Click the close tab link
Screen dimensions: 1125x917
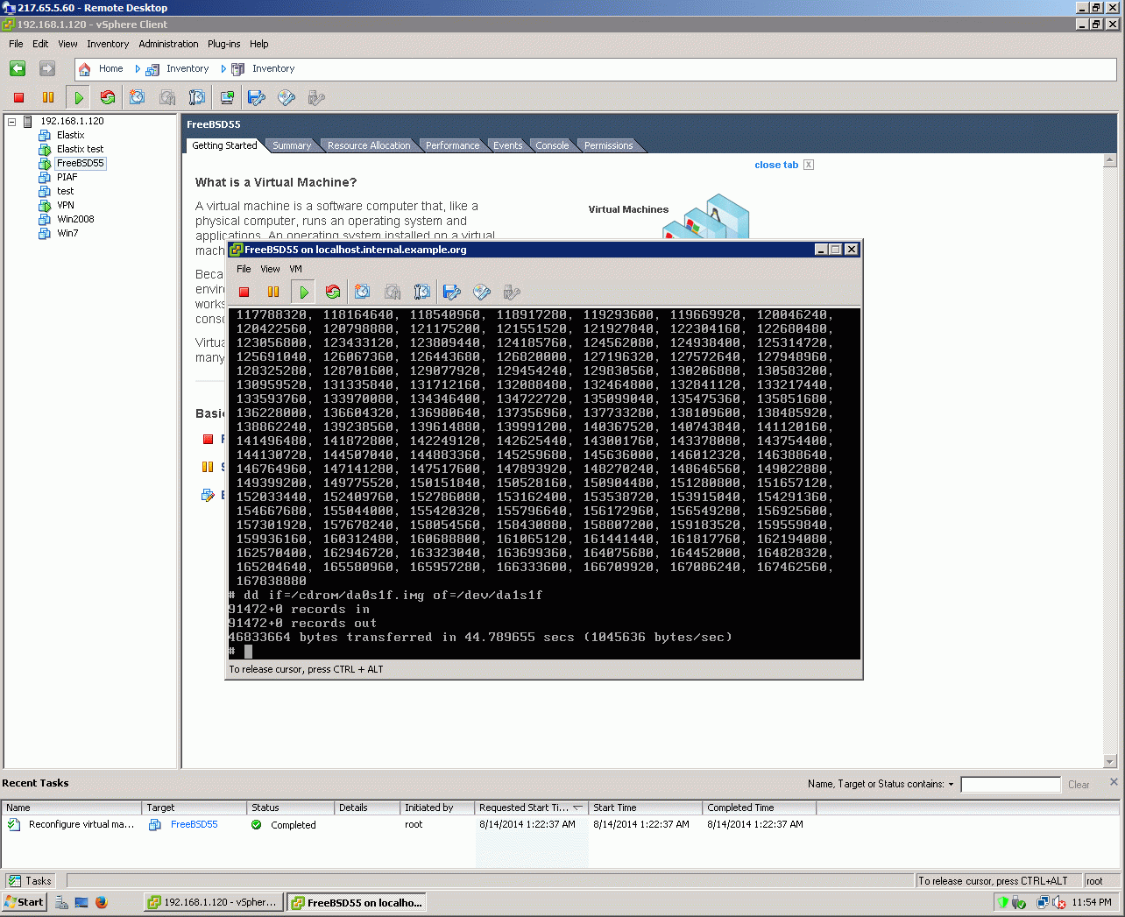click(x=776, y=165)
